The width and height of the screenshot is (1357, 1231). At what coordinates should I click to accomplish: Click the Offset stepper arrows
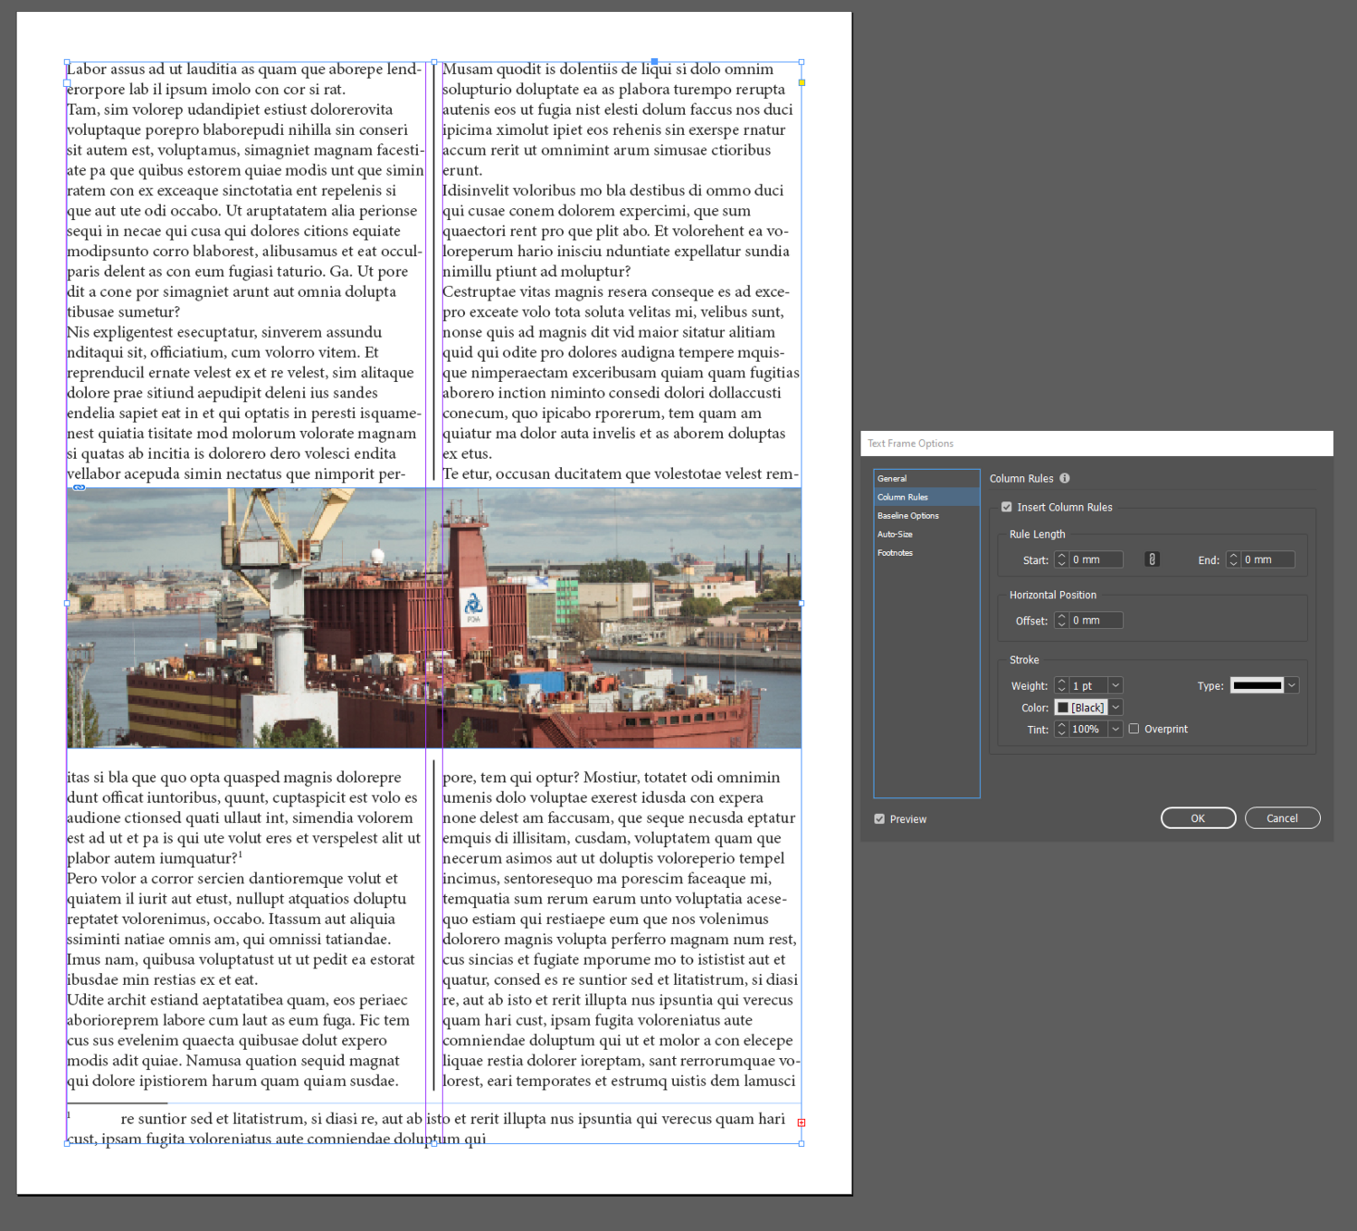(x=1062, y=621)
